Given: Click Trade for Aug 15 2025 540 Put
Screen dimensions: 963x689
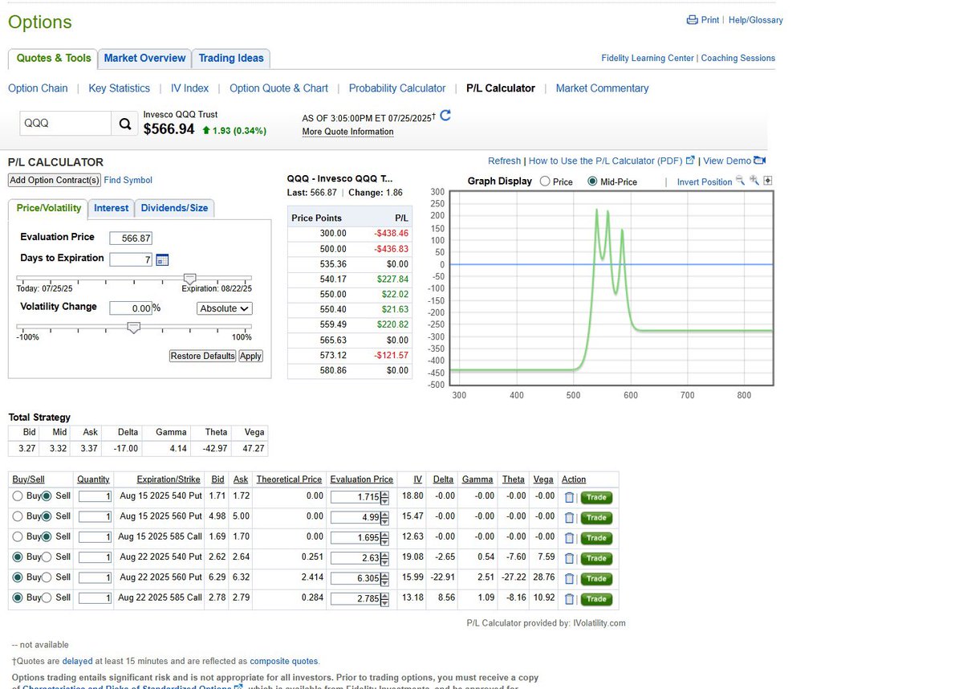Looking at the screenshot, I should click(x=596, y=497).
